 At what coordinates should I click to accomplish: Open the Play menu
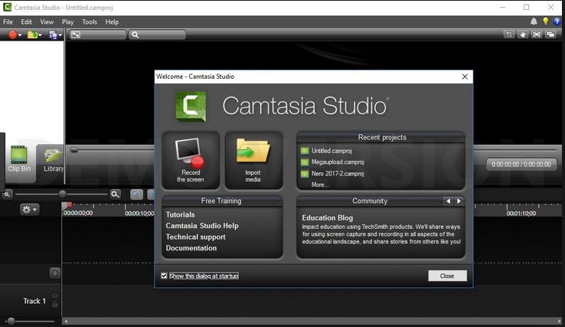click(x=67, y=22)
